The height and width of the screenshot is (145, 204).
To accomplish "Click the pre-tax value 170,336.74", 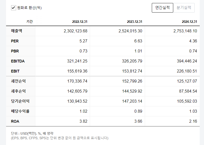I will point(77,81).
